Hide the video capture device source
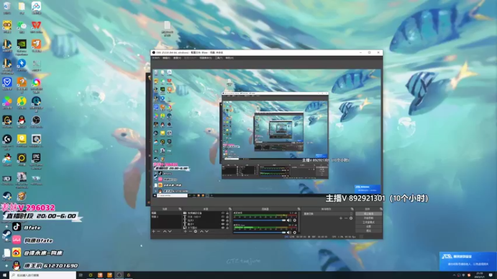The image size is (497, 279). click(223, 213)
